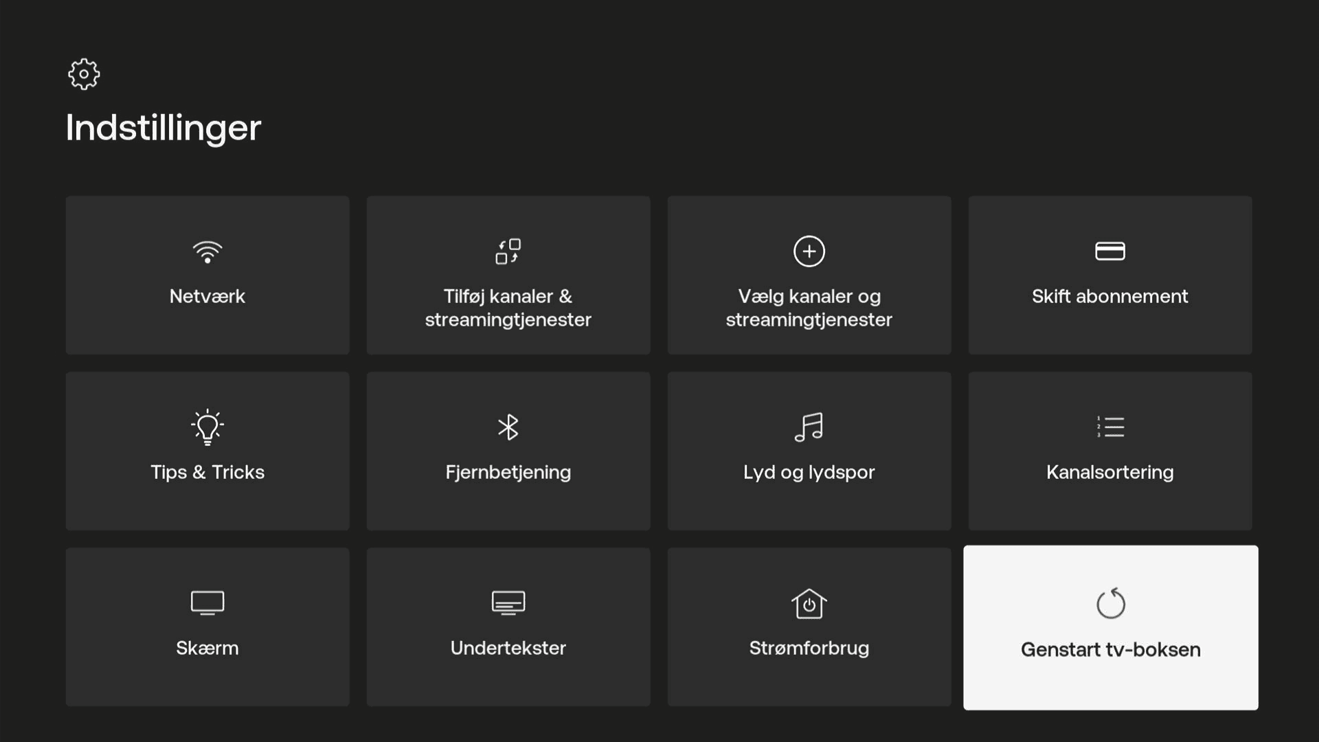Viewport: 1319px width, 742px height.
Task: Navigate to Skærm settings
Action: [x=207, y=626]
